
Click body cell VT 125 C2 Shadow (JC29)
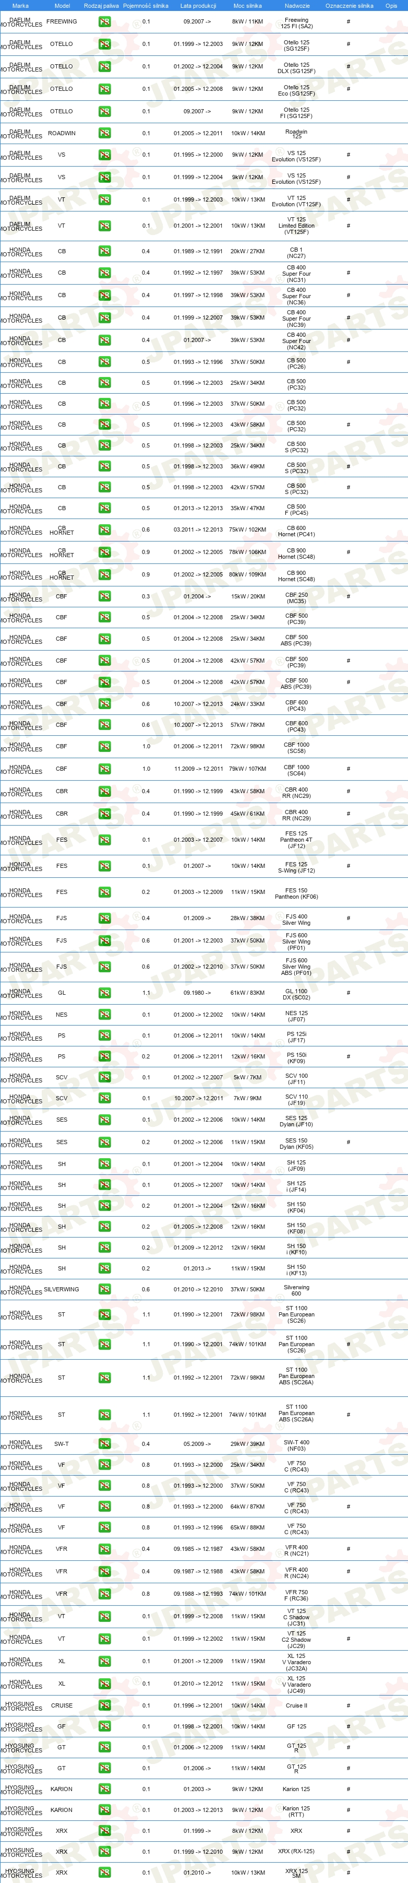296,1640
